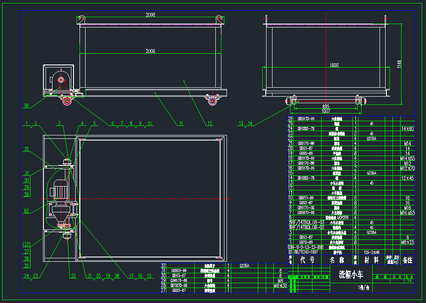Select GB853-88 code in row 10
Image resolution: width=426 pixels, height=303 pixels.
pos(306,198)
